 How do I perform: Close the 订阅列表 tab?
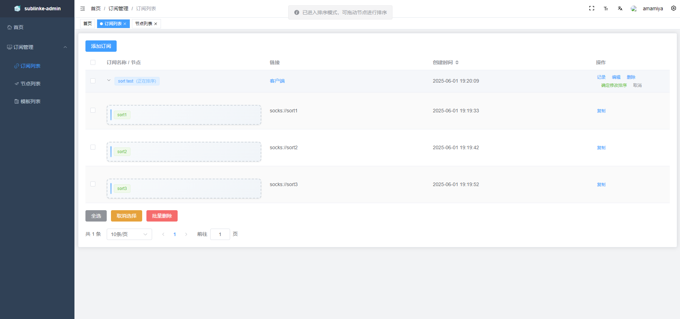point(125,24)
